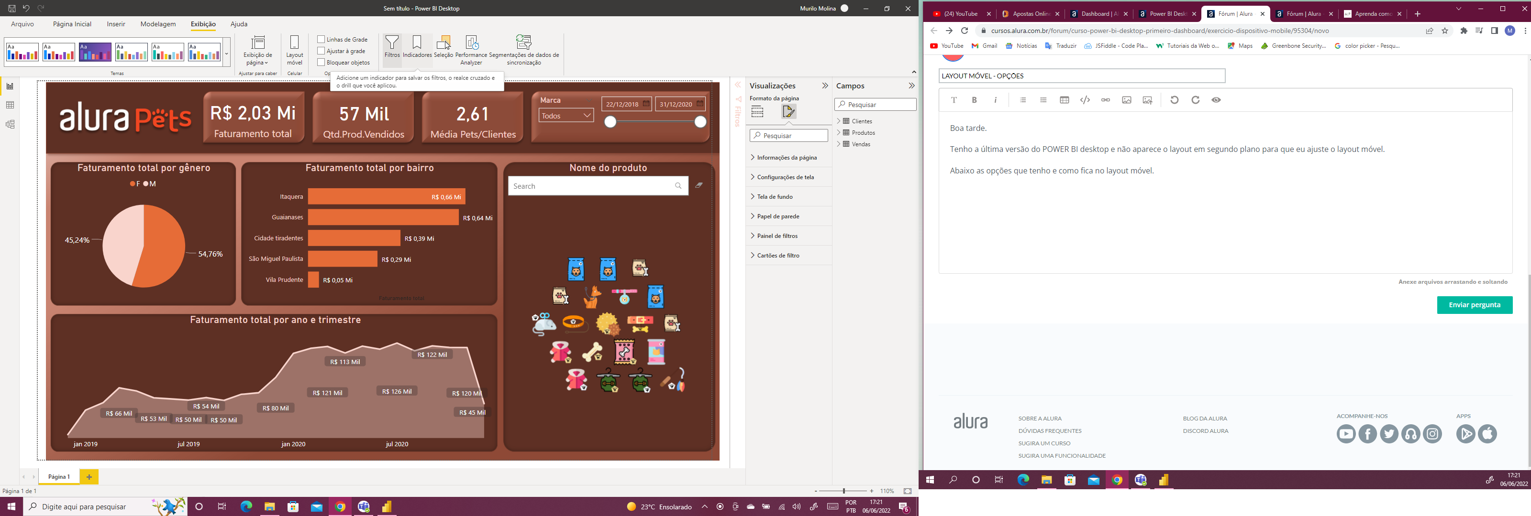Open end date calendar picker
The image size is (1531, 516).
(x=699, y=104)
